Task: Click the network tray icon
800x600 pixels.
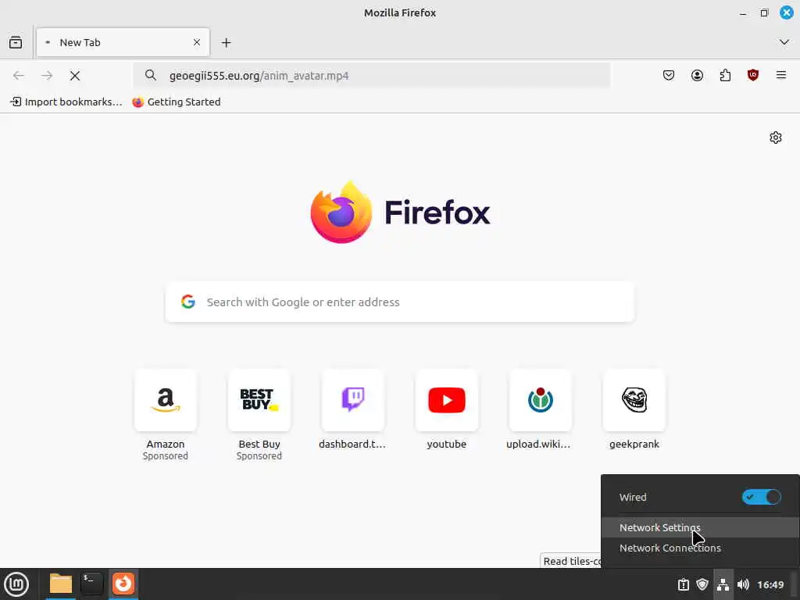Action: pyautogui.click(x=723, y=584)
